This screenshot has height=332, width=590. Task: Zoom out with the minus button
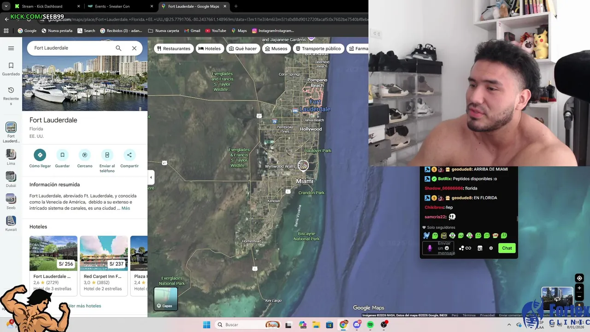pos(579,296)
